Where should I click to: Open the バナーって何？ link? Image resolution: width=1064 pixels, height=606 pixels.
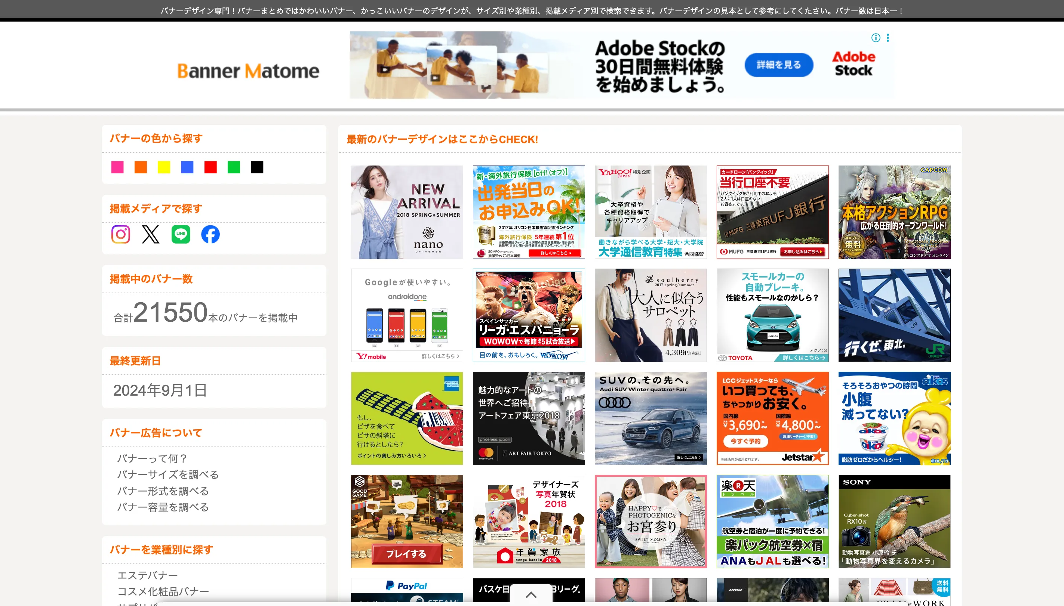(x=152, y=458)
